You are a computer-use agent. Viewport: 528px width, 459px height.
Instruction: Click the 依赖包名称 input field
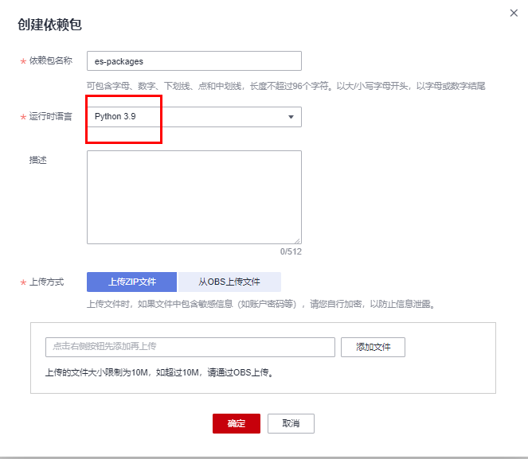(194, 61)
